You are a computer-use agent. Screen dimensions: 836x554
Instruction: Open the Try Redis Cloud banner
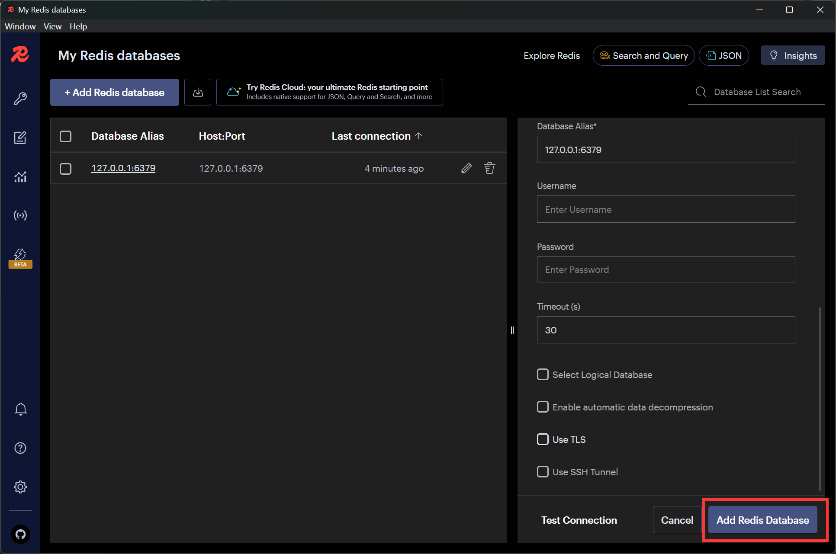pos(330,92)
